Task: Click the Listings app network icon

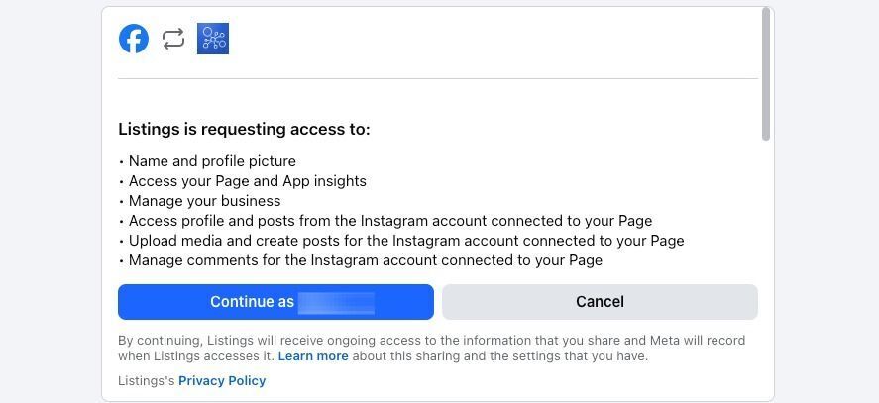Action: [x=213, y=39]
